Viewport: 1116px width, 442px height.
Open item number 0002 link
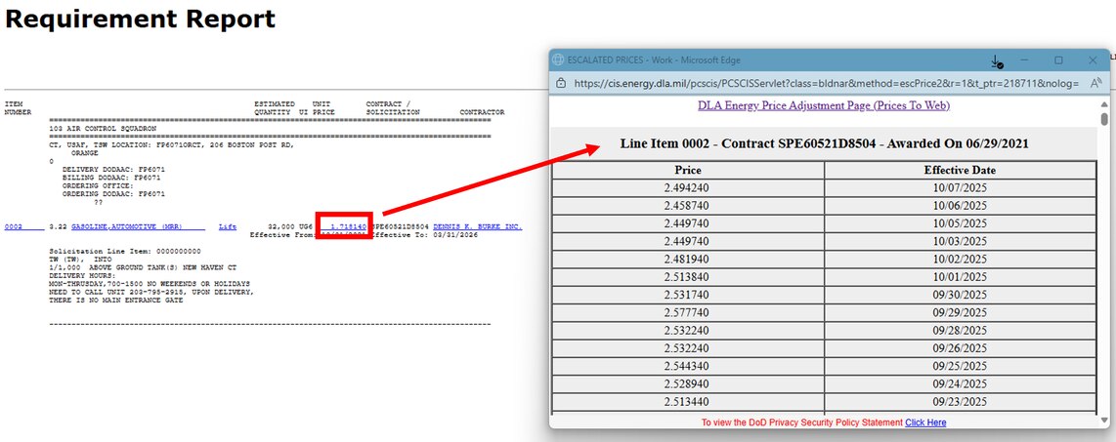pyautogui.click(x=13, y=226)
